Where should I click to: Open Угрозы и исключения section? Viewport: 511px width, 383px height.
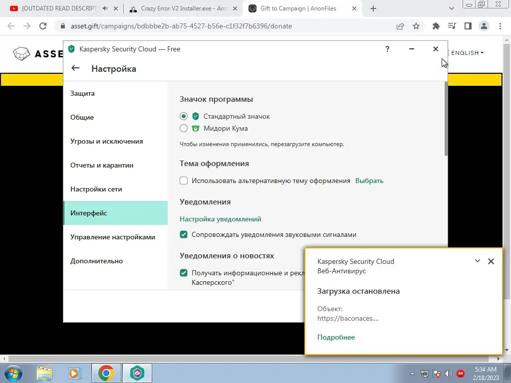pos(115,141)
